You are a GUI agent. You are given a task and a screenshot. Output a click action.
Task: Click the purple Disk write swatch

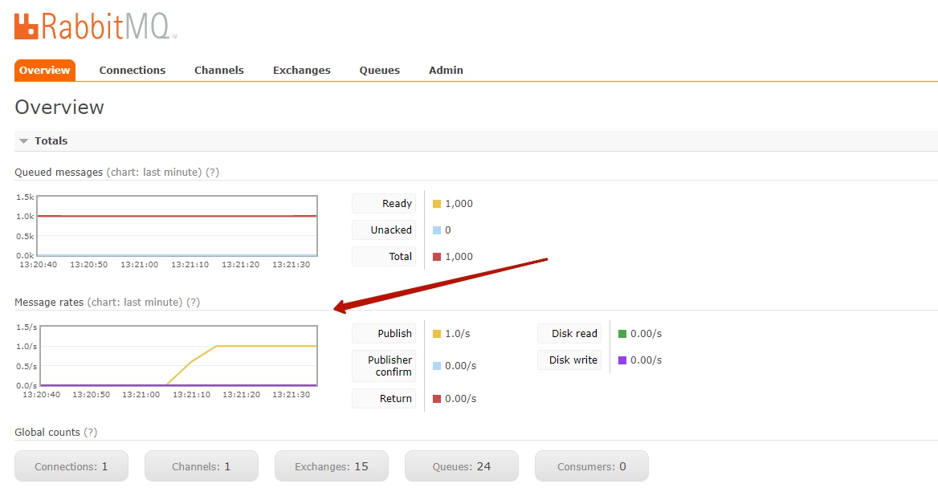(x=622, y=360)
